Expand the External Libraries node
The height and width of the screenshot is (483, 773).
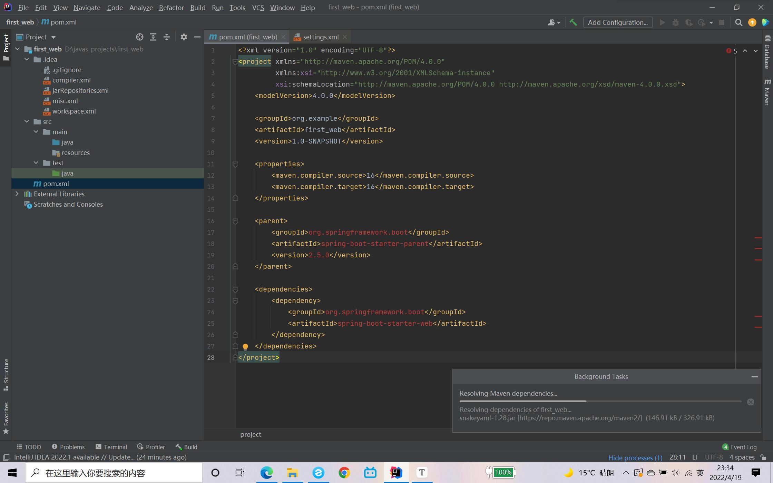click(17, 194)
